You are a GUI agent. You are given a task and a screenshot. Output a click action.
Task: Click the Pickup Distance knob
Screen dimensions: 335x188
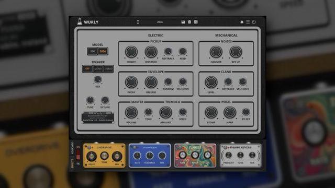point(151,52)
